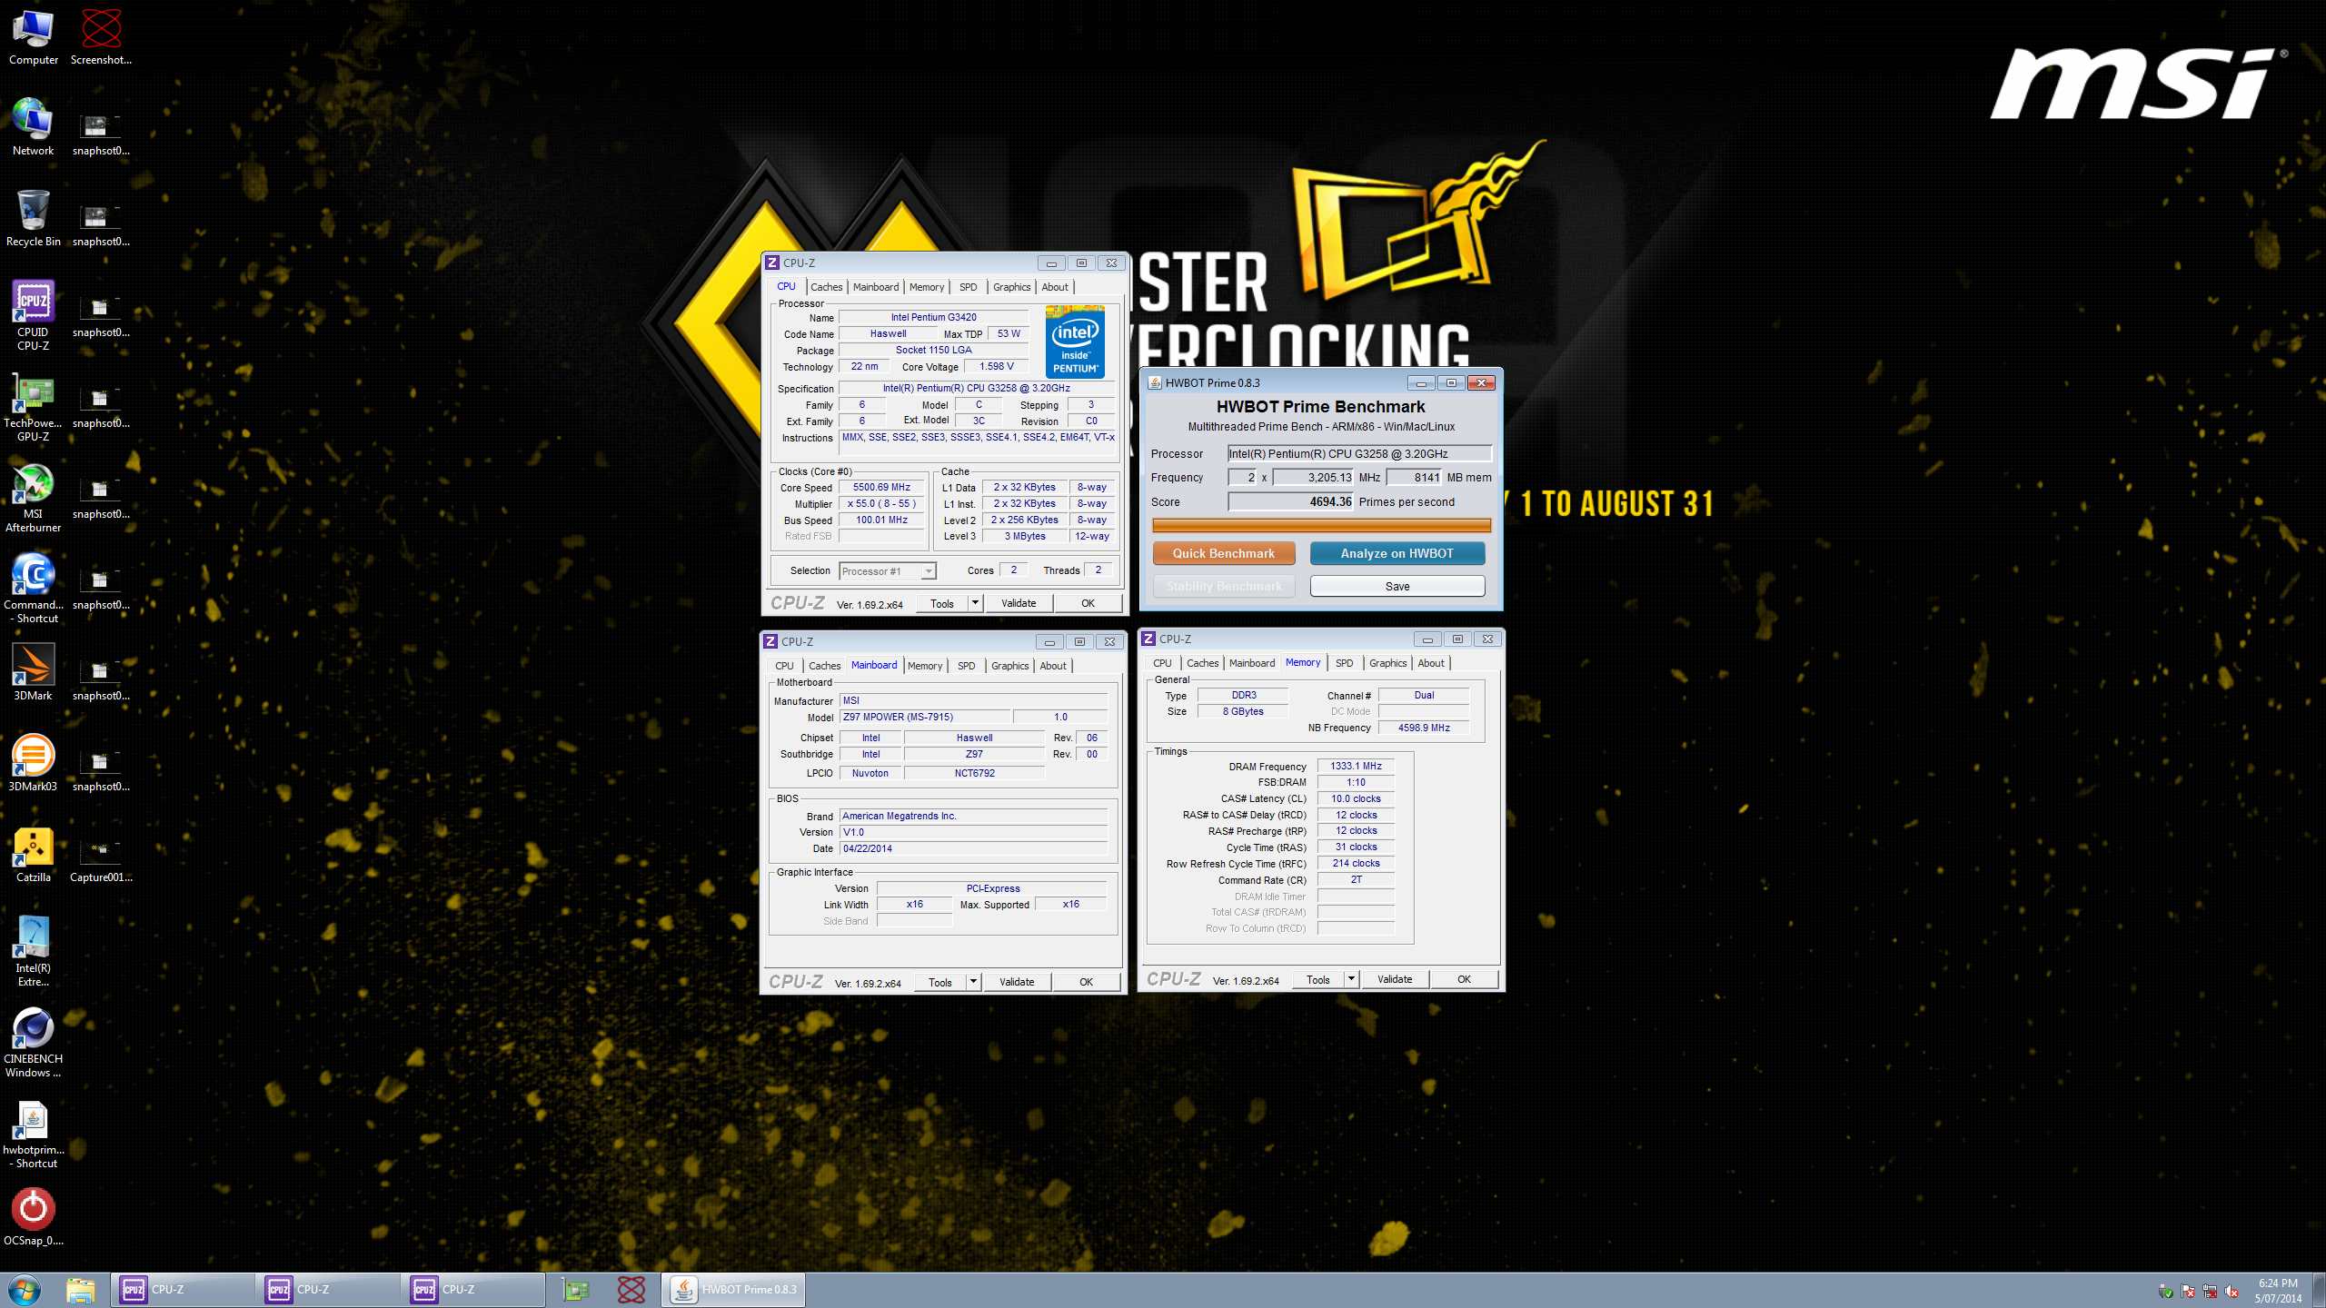Click Tools button in Mainboard CPU-Z window
Image resolution: width=2326 pixels, height=1308 pixels.
(x=940, y=982)
